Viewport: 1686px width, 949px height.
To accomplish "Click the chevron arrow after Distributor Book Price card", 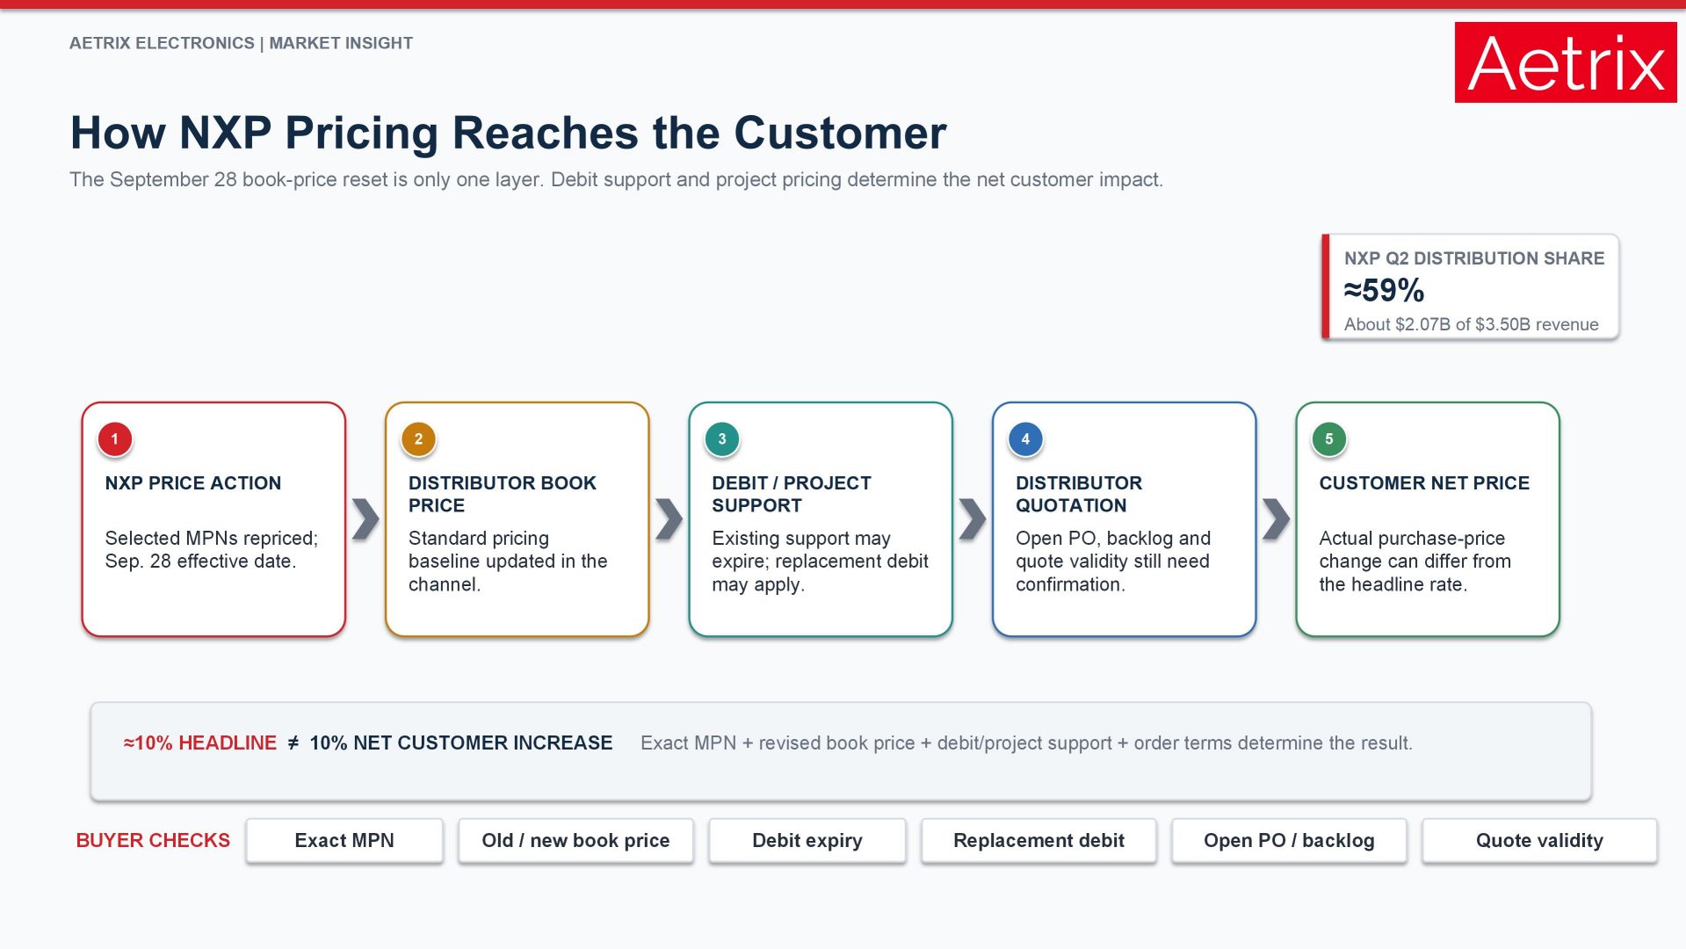I will coord(669,518).
